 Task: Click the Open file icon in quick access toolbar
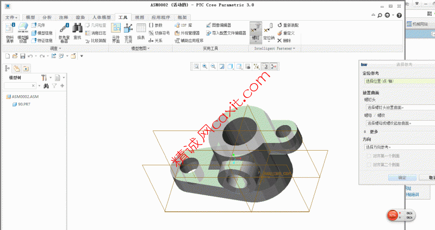coord(15,56)
